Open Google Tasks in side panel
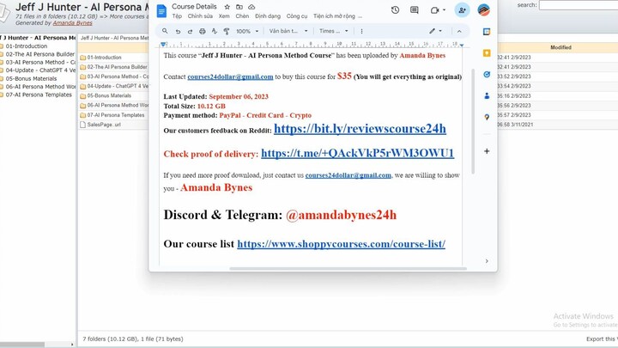Image resolution: width=618 pixels, height=348 pixels. click(487, 74)
